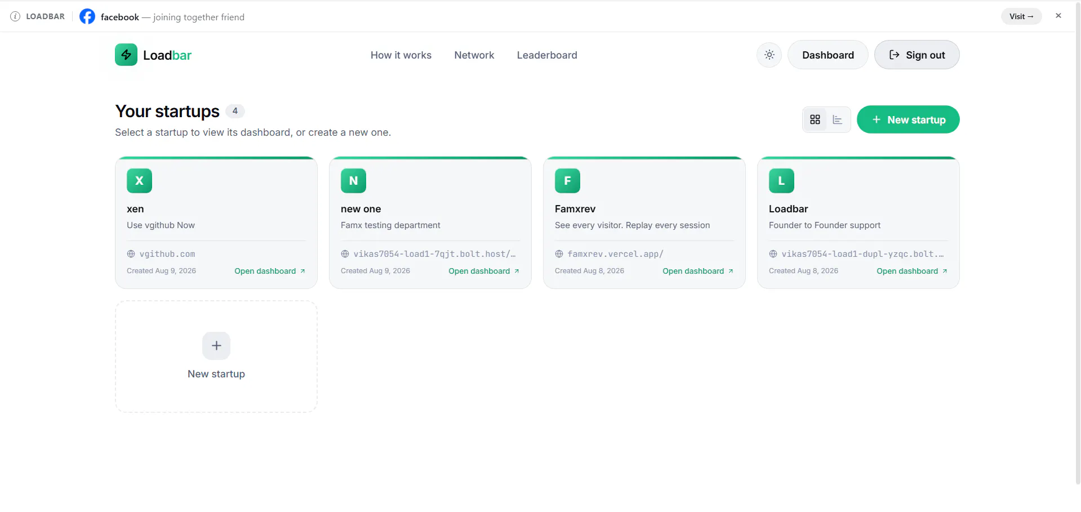Click the plus icon in dashed card
Viewport: 1081px width, 512px height.
click(216, 345)
